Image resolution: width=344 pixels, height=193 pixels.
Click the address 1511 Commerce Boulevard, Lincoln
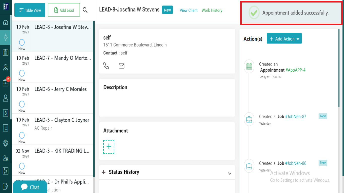click(x=135, y=45)
